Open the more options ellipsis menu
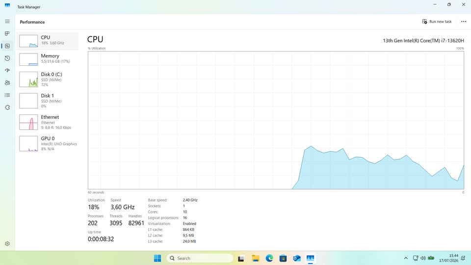This screenshot has height=265, width=471. [464, 22]
